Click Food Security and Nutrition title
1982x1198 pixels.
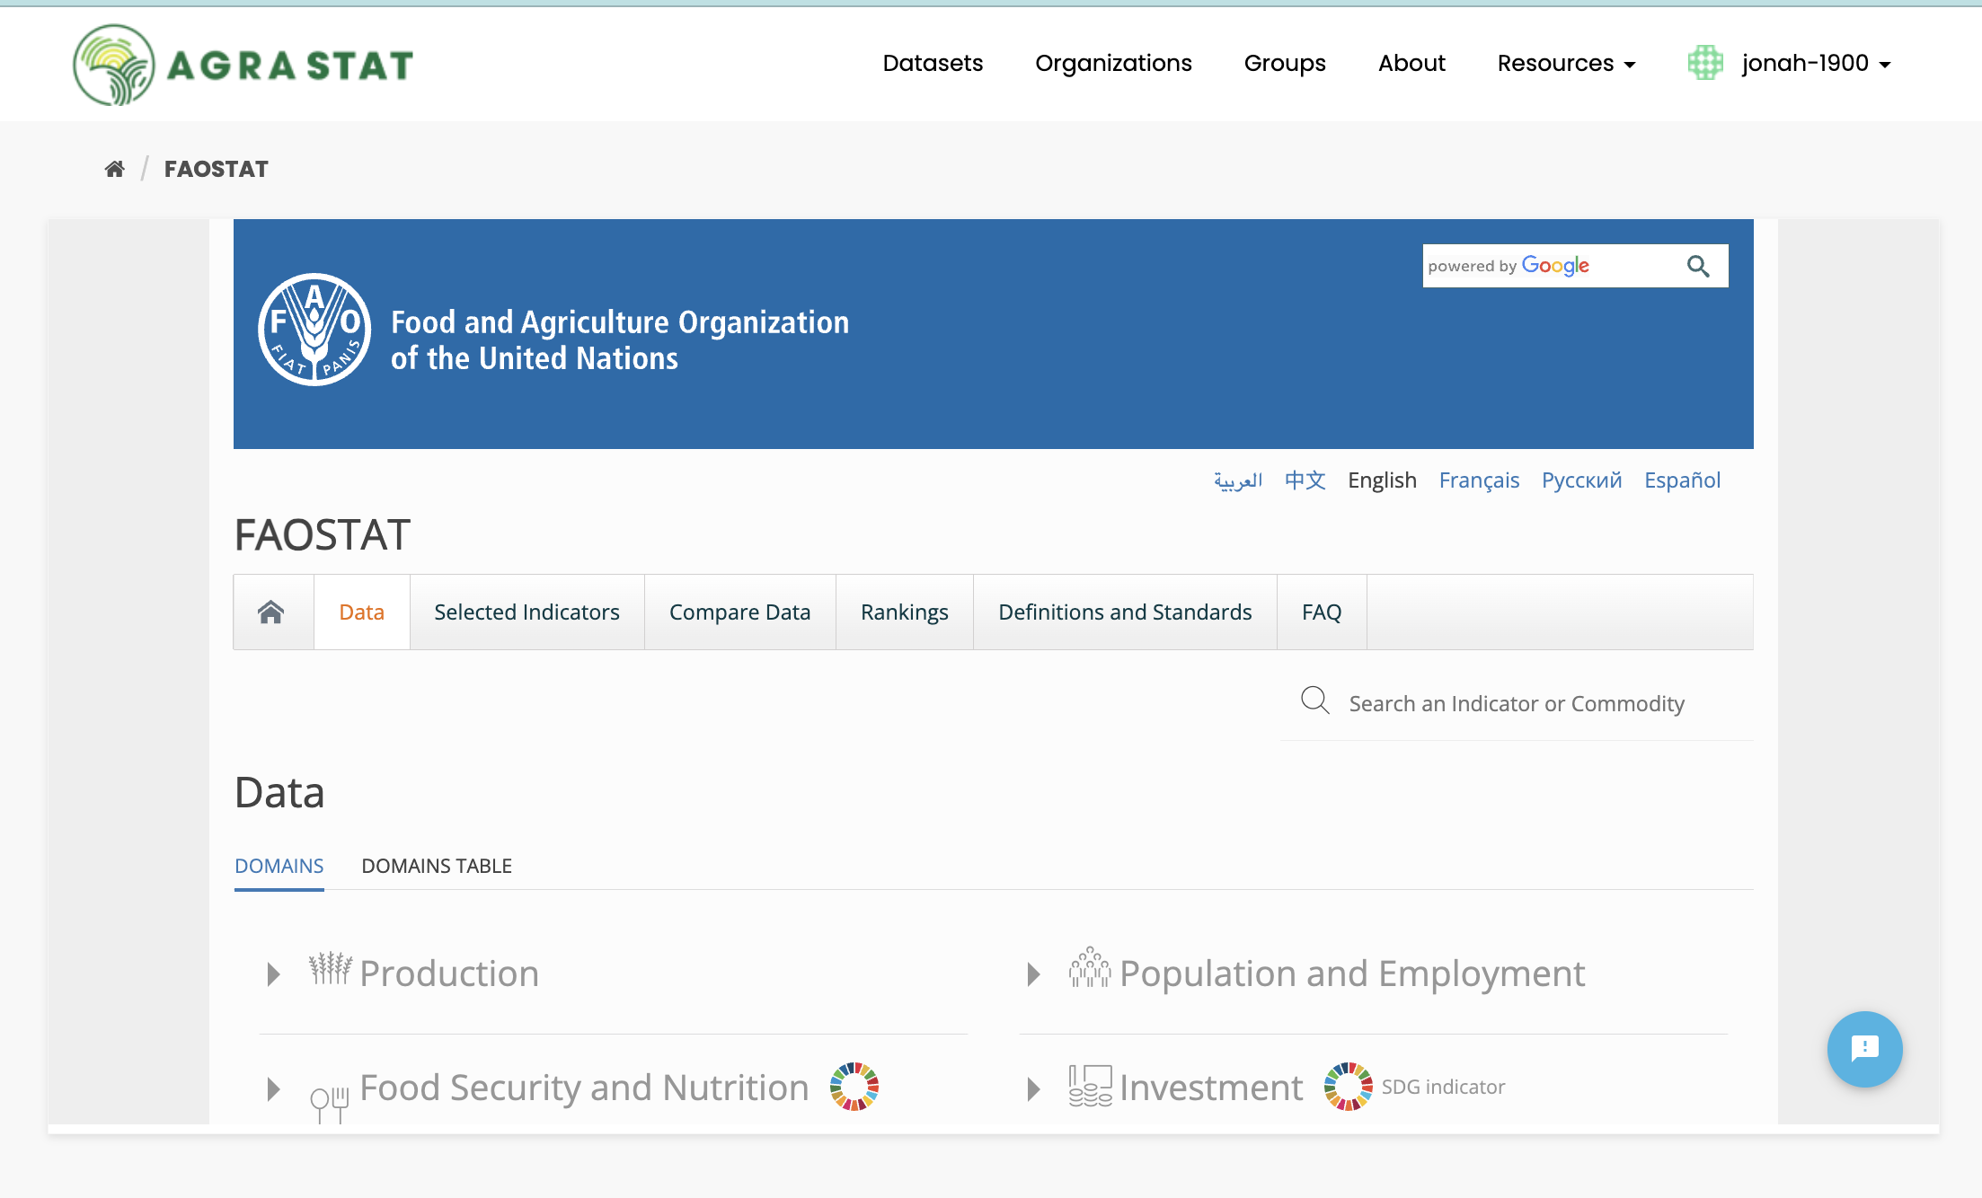pos(585,1088)
